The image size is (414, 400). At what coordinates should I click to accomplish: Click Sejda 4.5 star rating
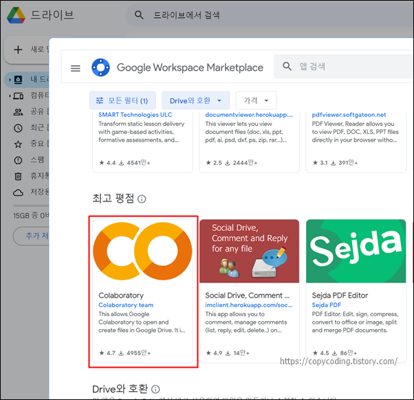click(x=320, y=353)
